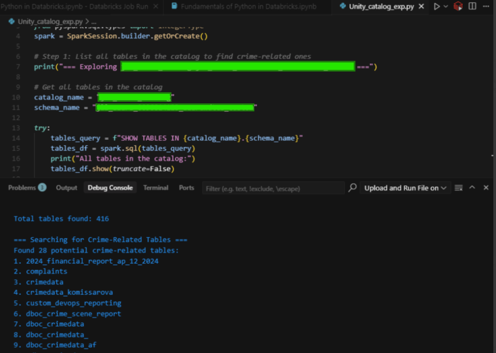This screenshot has height=353, width=496.
Task: Click the catalog_name variable on line 10
Action: pyautogui.click(x=59, y=97)
